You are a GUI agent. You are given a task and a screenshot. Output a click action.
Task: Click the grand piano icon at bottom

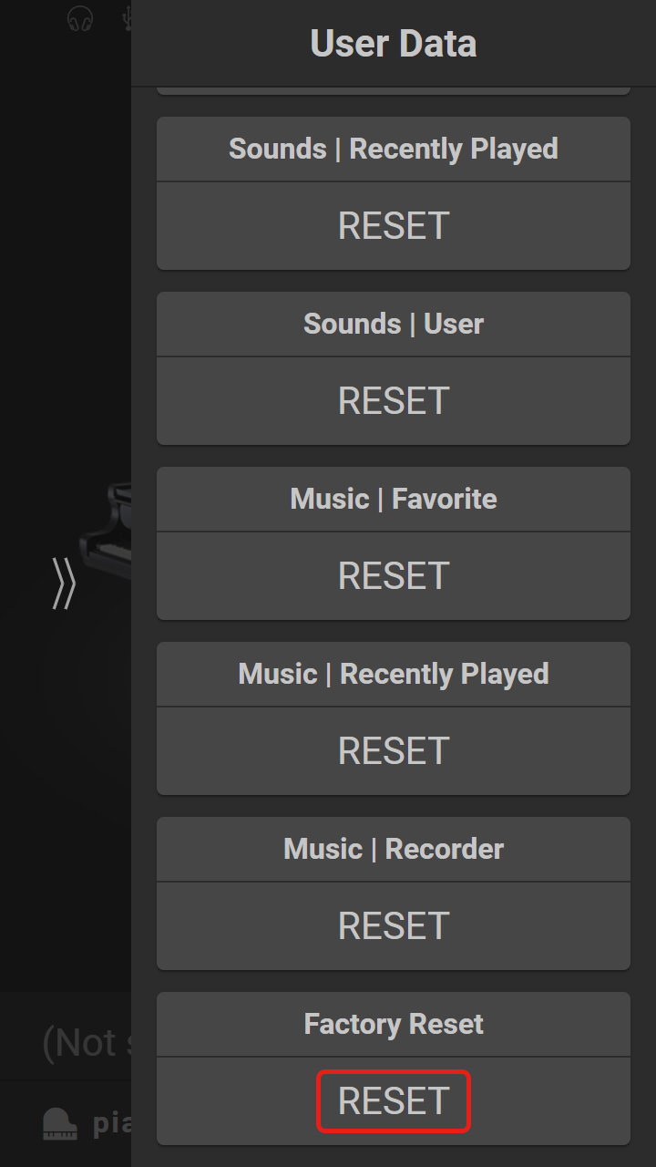click(x=60, y=1123)
